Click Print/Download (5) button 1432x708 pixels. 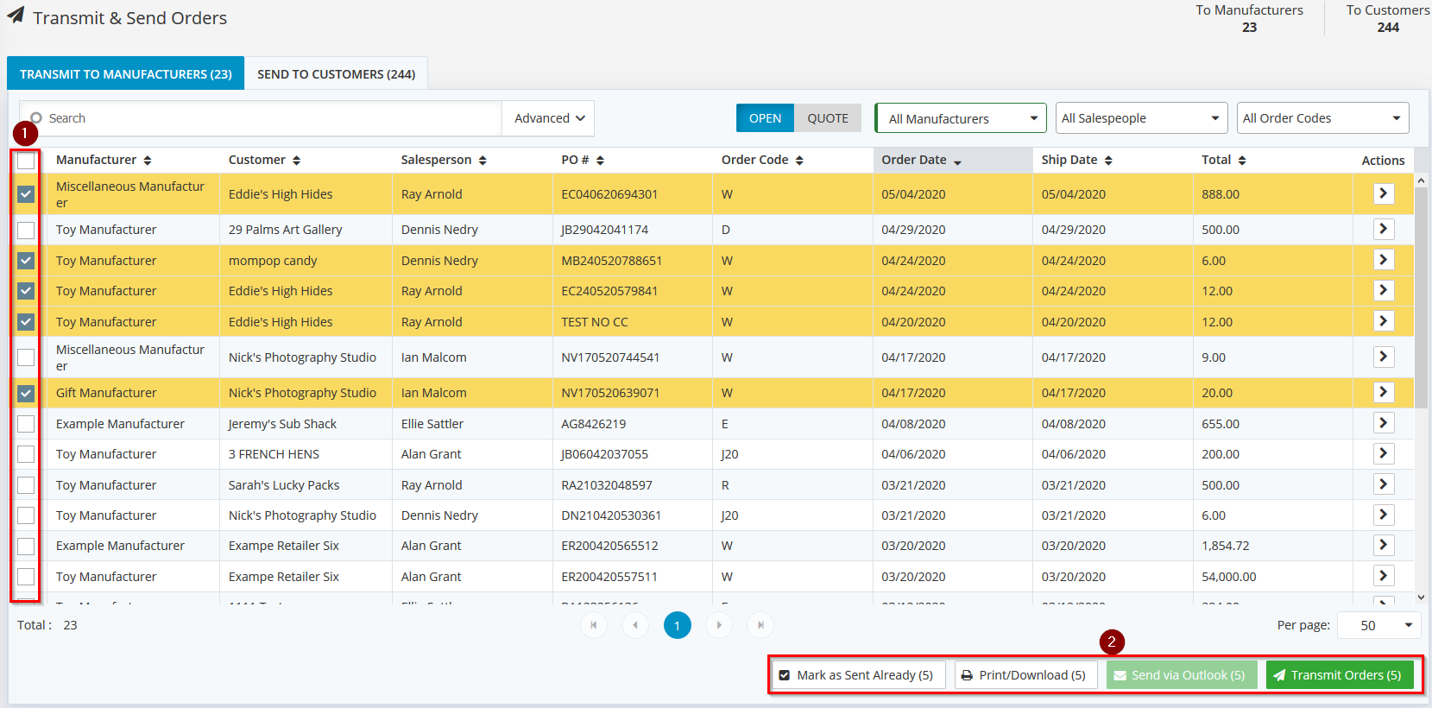pos(1025,675)
